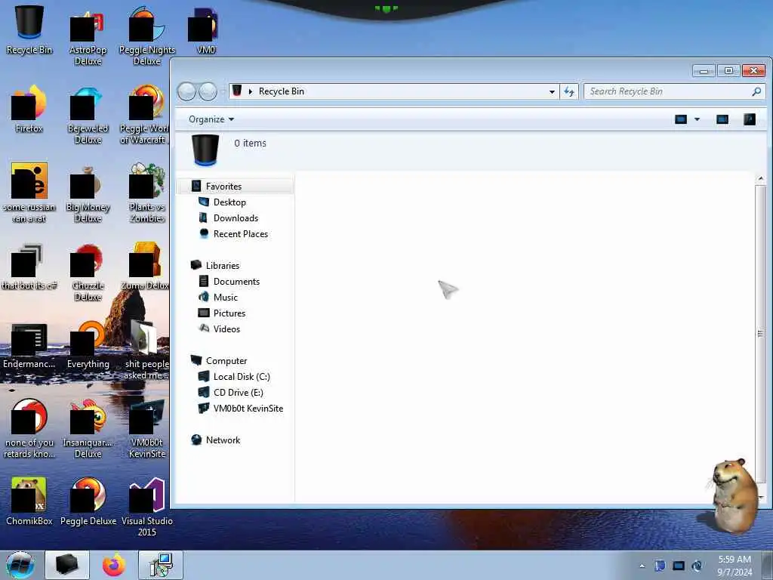Click the vertical scrollbar thumb
The height and width of the screenshot is (580, 773).
760,333
